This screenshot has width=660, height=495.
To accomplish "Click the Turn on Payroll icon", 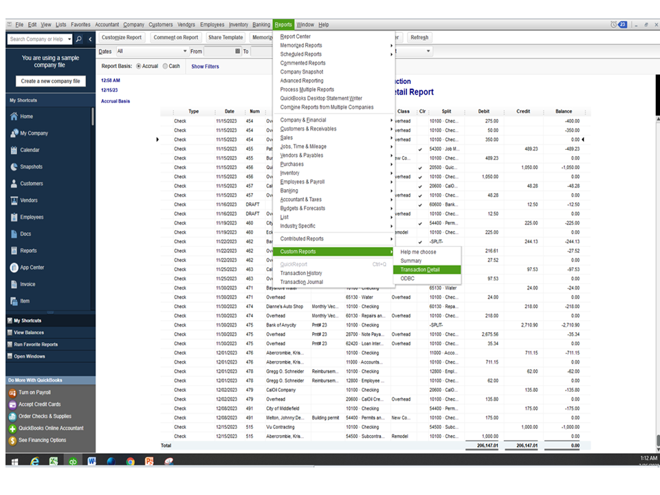I will (x=12, y=393).
